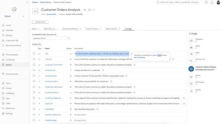Click the Edit Workbook button
222x124 pixels.
pos(41,22)
